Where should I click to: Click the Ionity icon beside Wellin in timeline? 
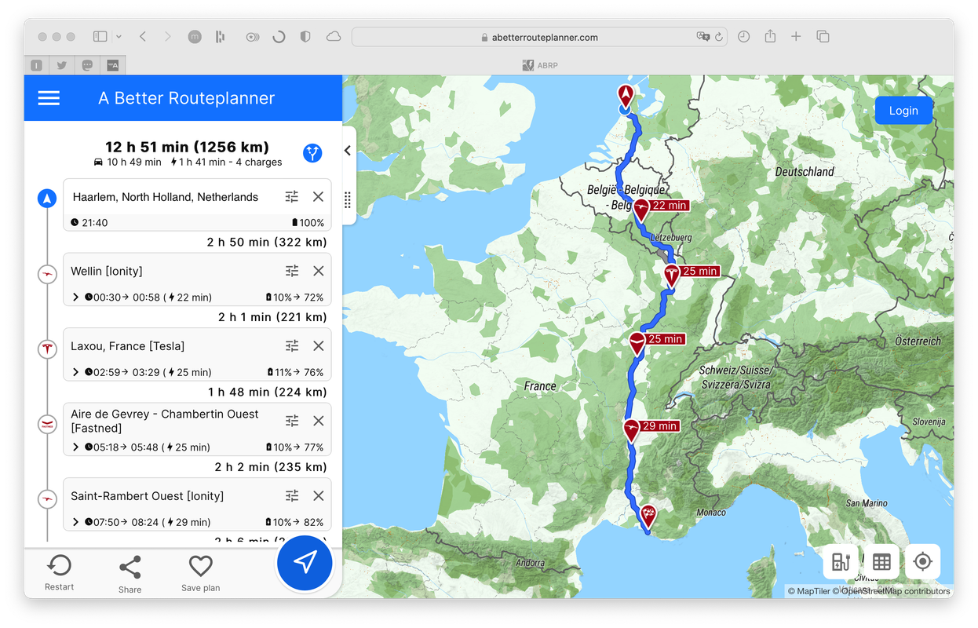pyautogui.click(x=47, y=274)
